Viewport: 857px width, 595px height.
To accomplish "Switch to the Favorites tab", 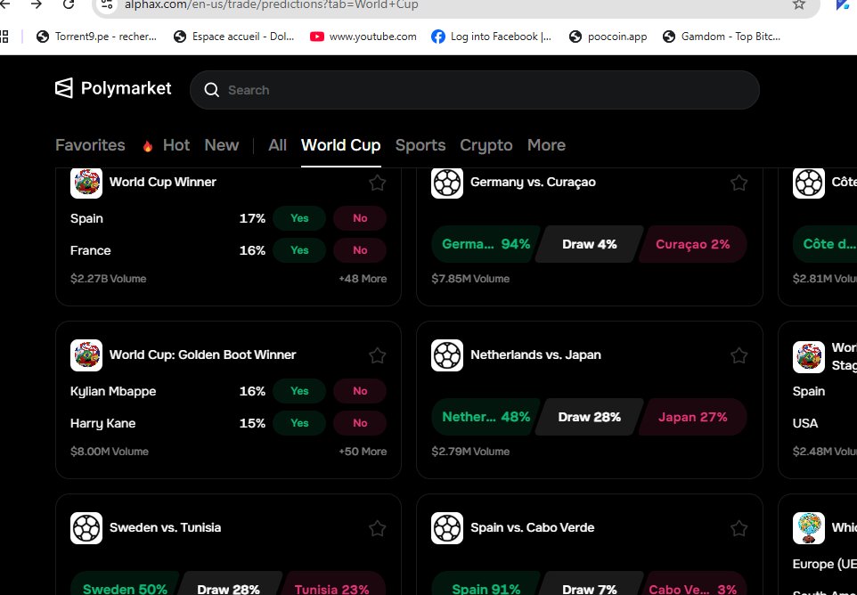I will click(90, 145).
